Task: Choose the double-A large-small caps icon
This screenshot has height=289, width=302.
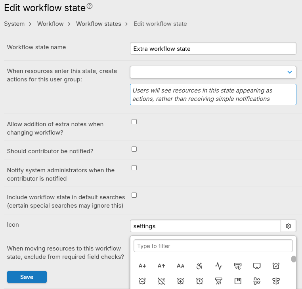Action: tap(180, 266)
